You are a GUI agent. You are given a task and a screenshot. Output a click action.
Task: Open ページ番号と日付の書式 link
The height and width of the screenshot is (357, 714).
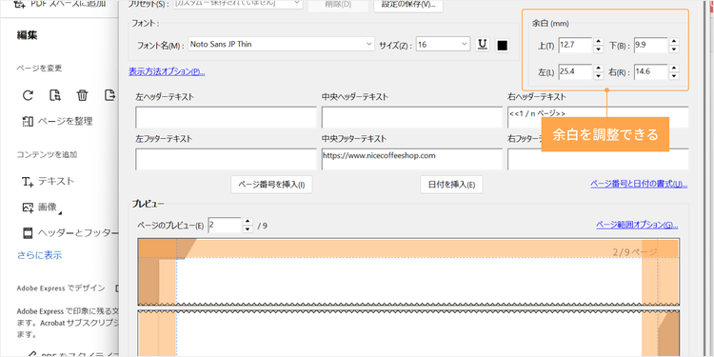[639, 184]
